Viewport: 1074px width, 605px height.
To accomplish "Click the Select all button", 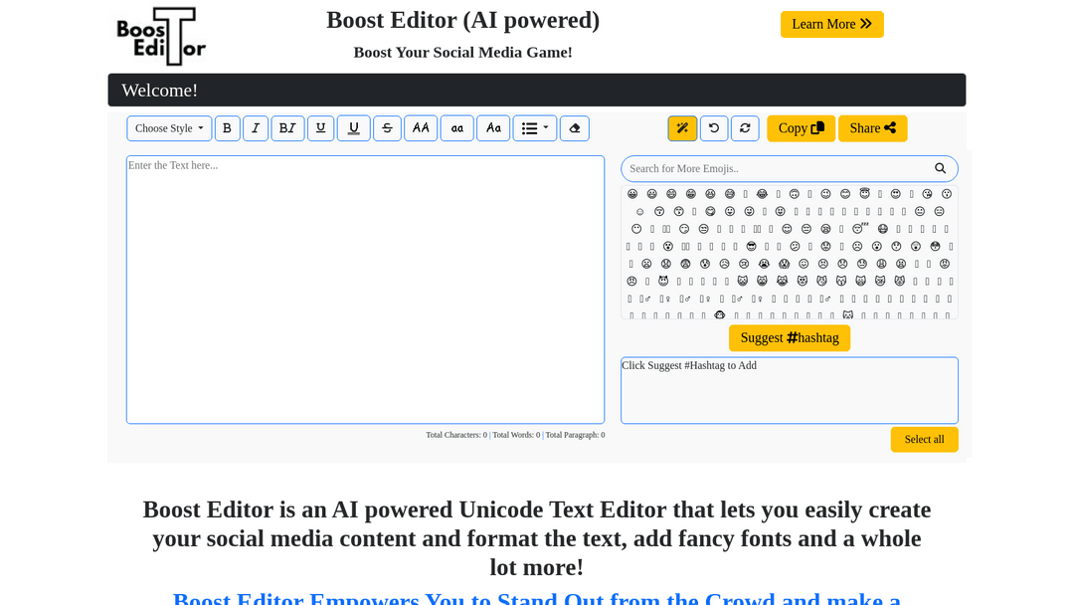I will (924, 439).
